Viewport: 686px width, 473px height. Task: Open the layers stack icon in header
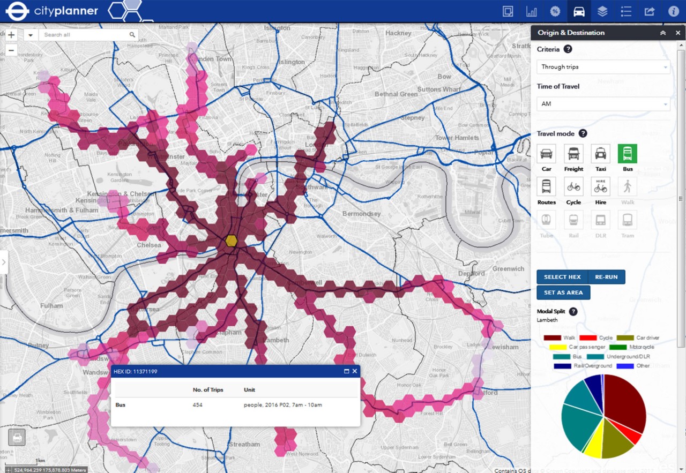click(x=602, y=11)
